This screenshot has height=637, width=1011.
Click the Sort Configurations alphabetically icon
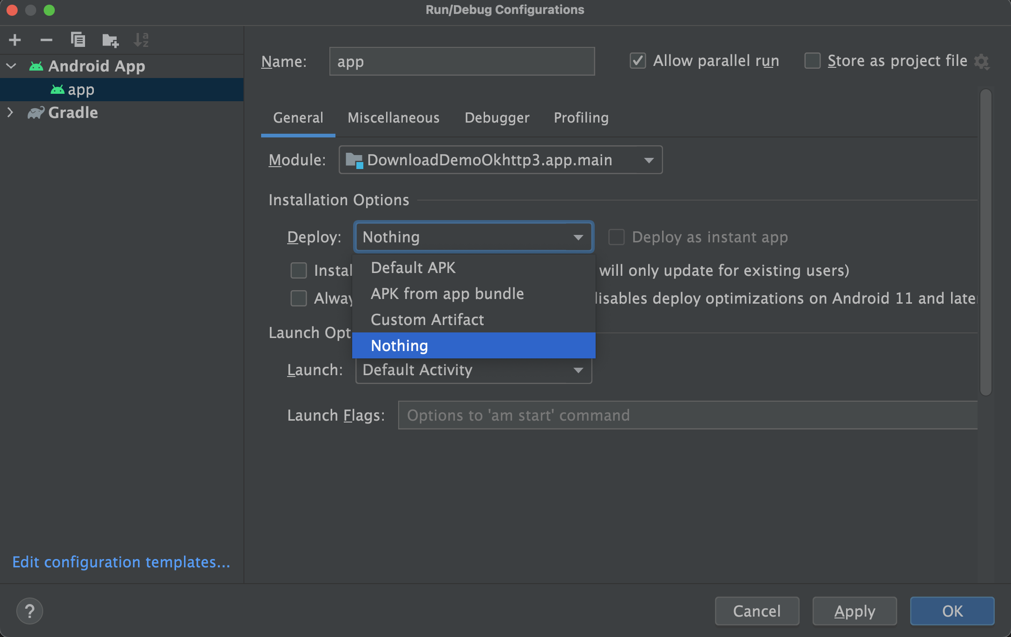(x=141, y=40)
